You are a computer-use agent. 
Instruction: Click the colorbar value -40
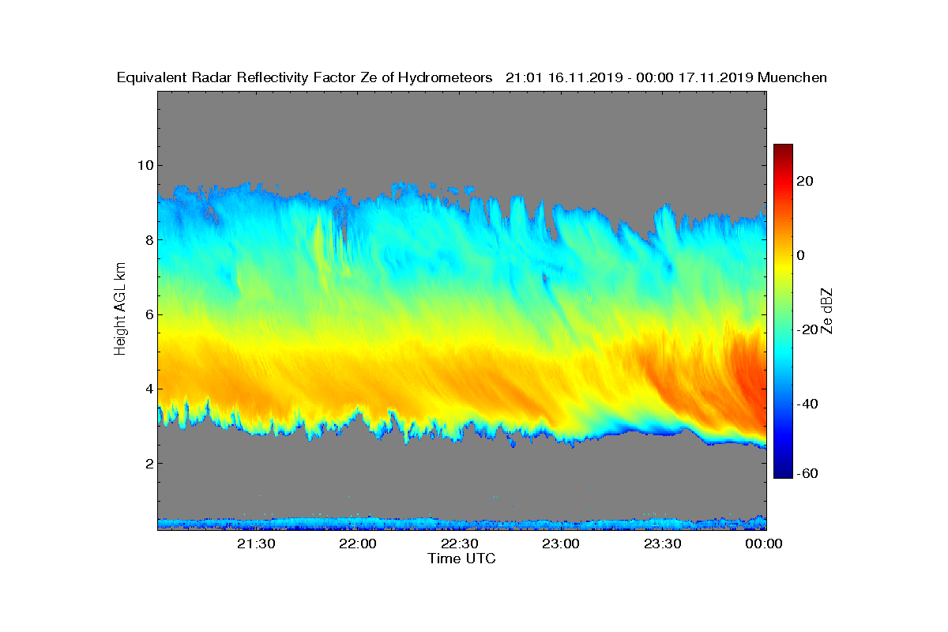806,404
